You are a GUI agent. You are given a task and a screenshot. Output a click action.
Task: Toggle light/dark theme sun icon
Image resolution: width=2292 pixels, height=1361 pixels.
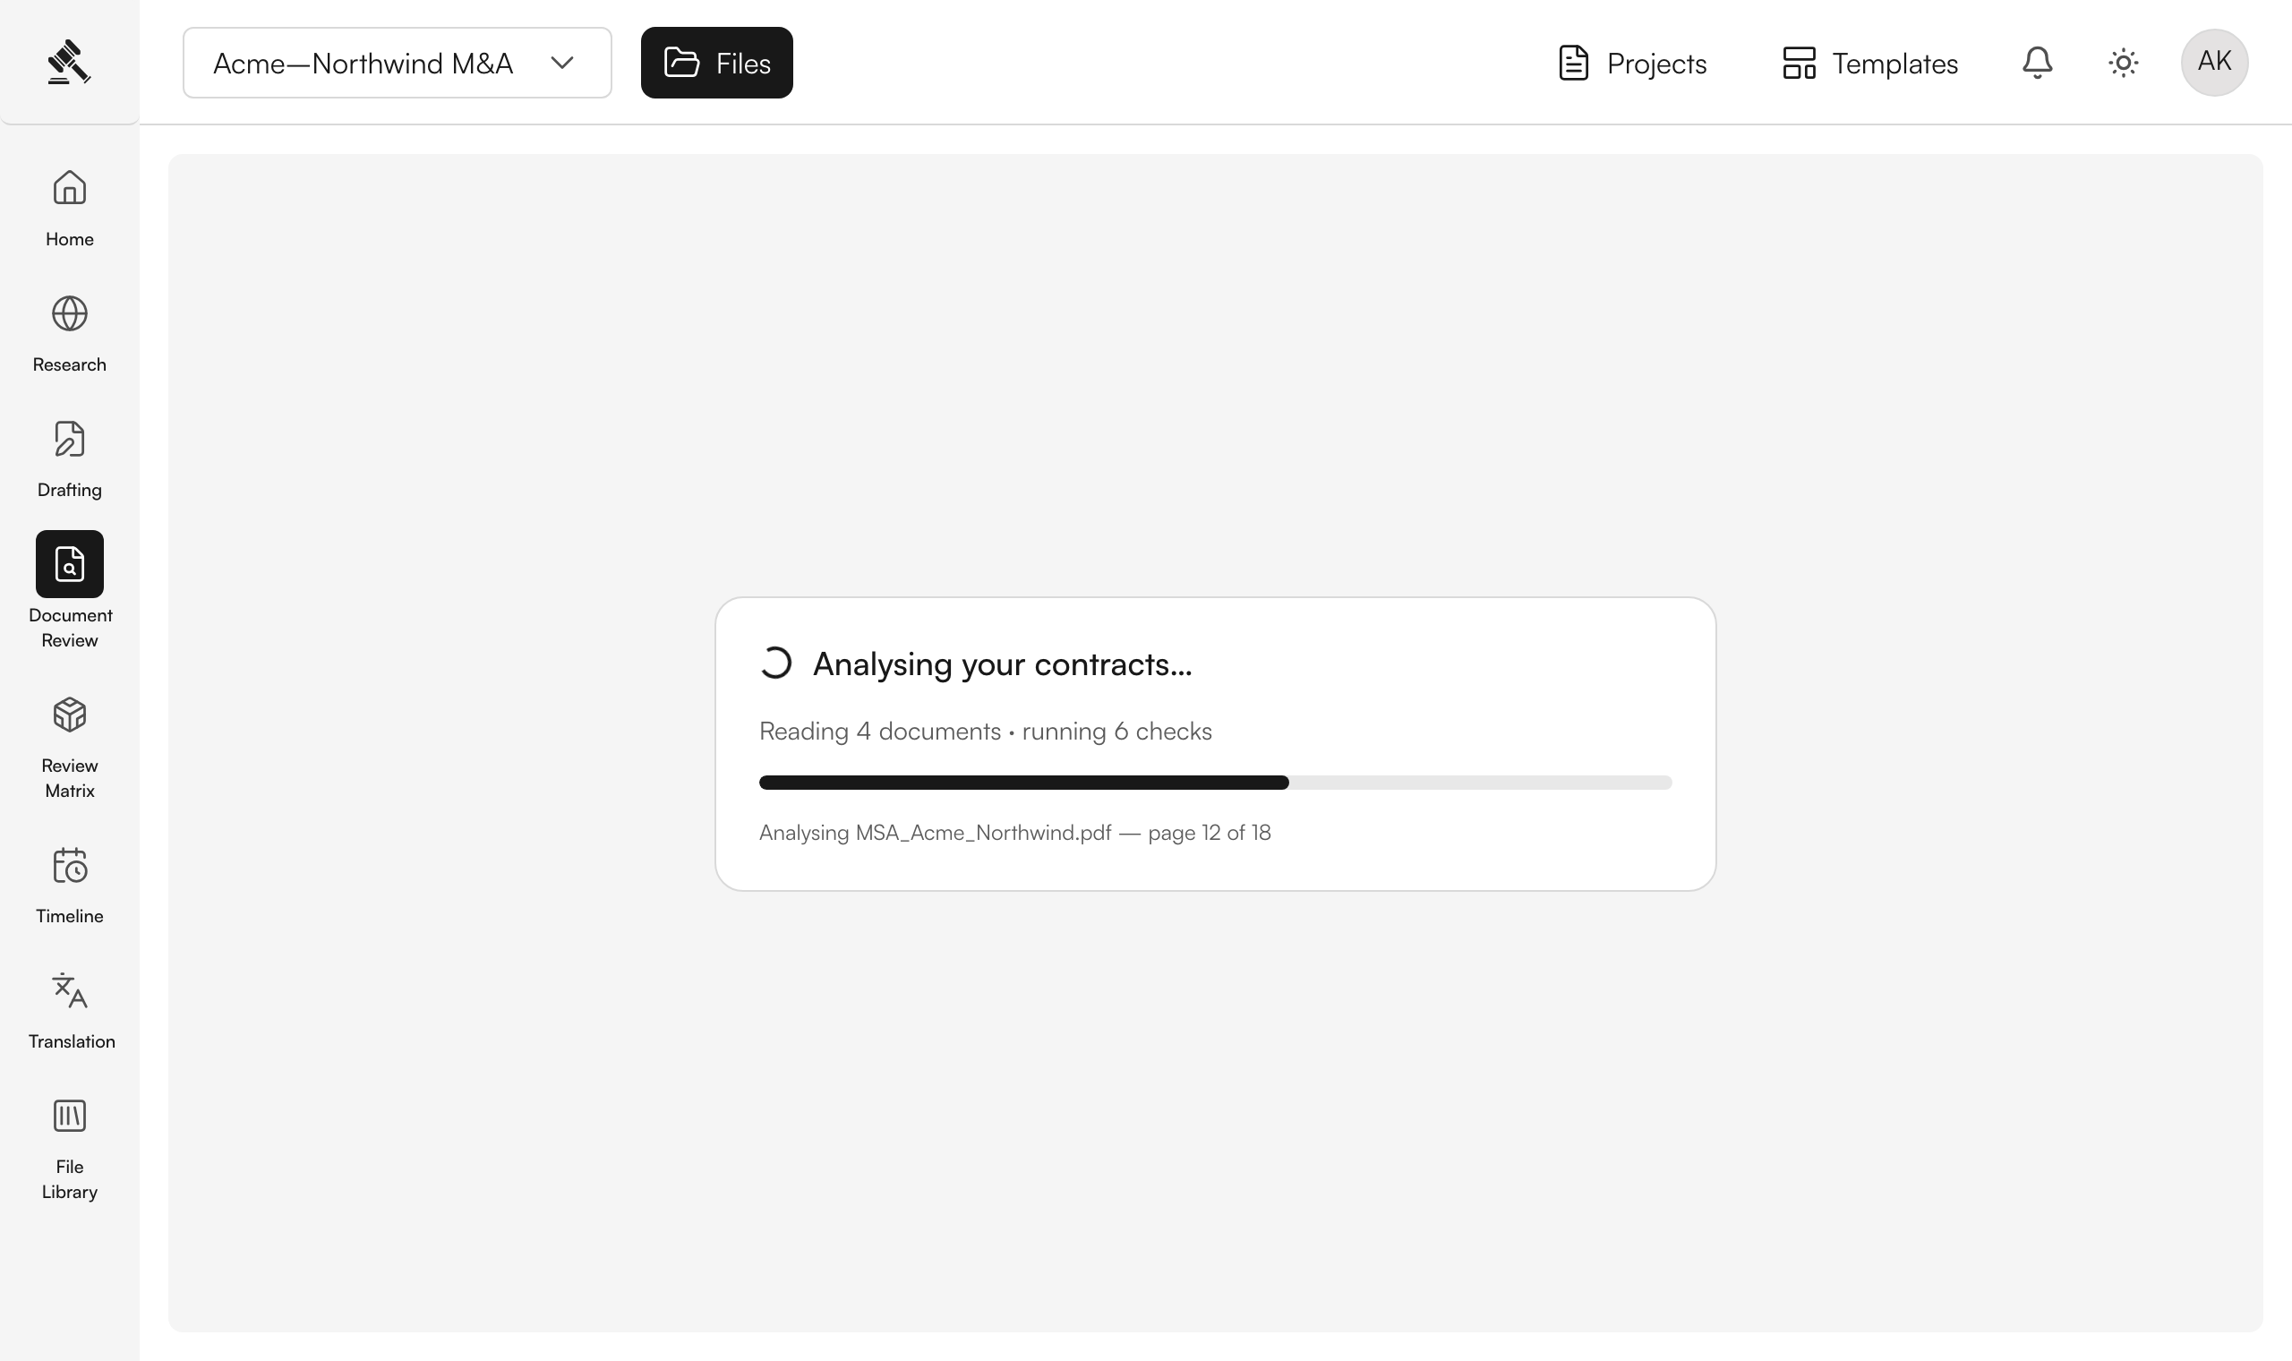[2124, 63]
